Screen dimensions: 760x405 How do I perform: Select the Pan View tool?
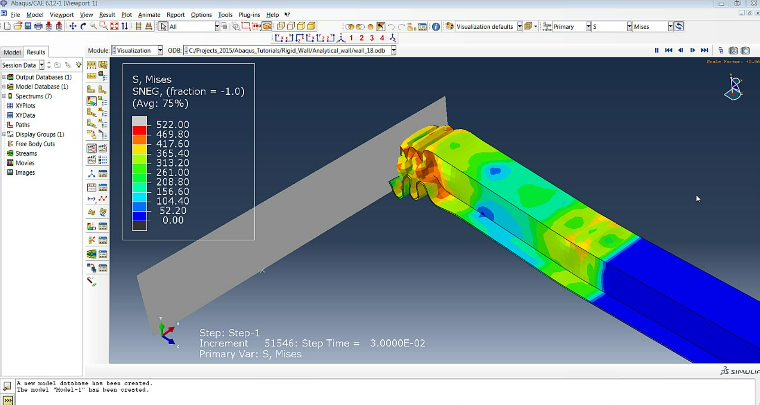tap(73, 26)
